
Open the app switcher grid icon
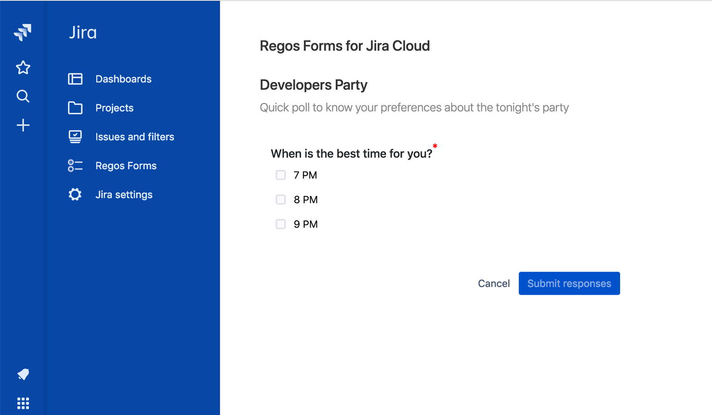click(x=23, y=403)
